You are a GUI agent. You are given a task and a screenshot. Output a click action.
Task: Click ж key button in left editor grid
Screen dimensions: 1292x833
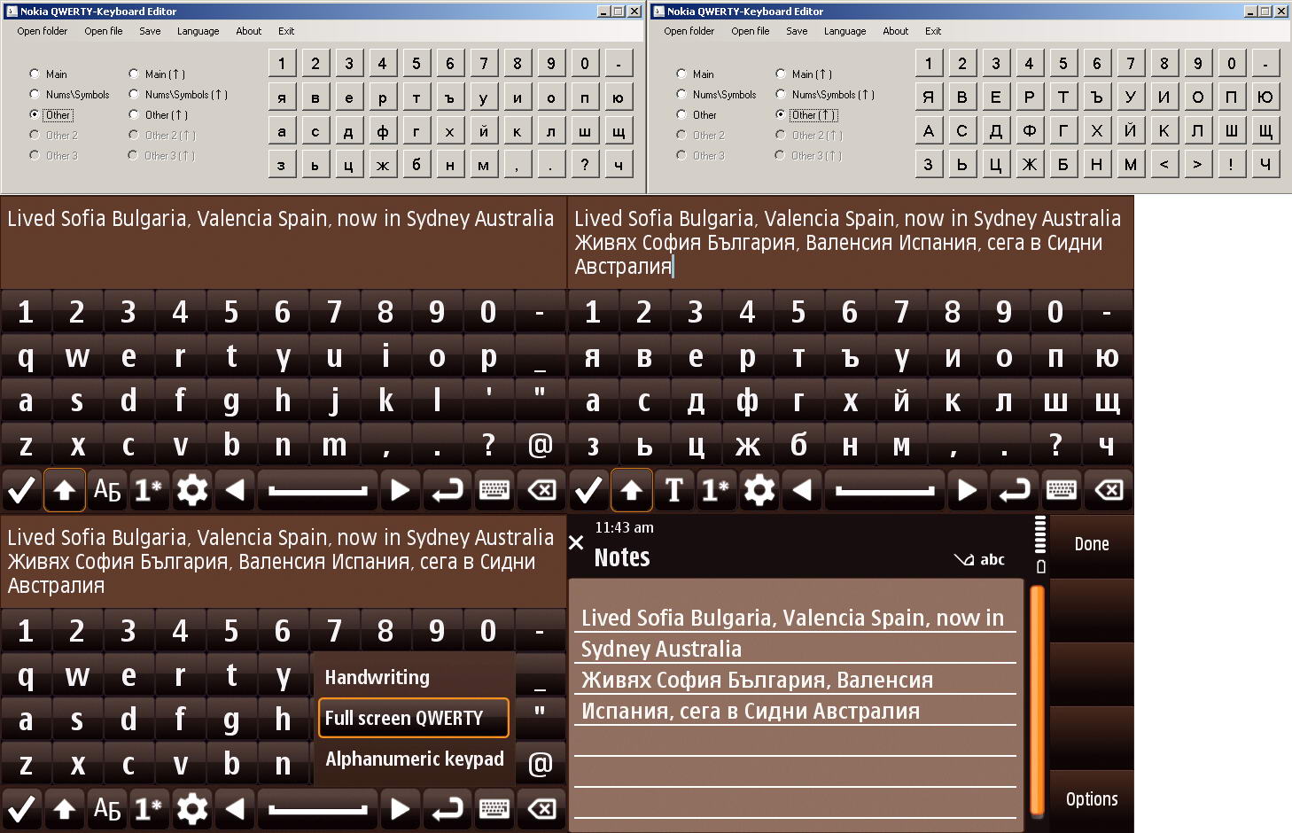click(383, 165)
